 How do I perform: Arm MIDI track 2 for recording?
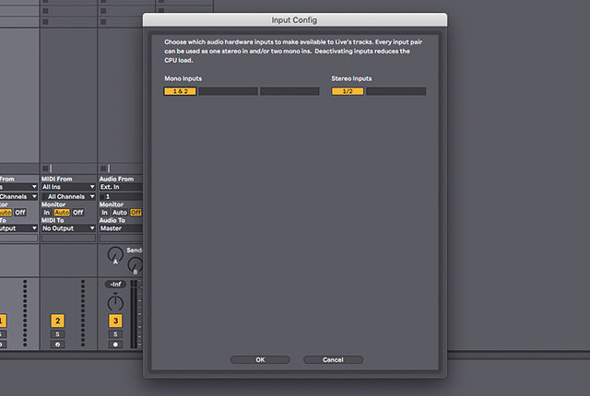(x=57, y=344)
